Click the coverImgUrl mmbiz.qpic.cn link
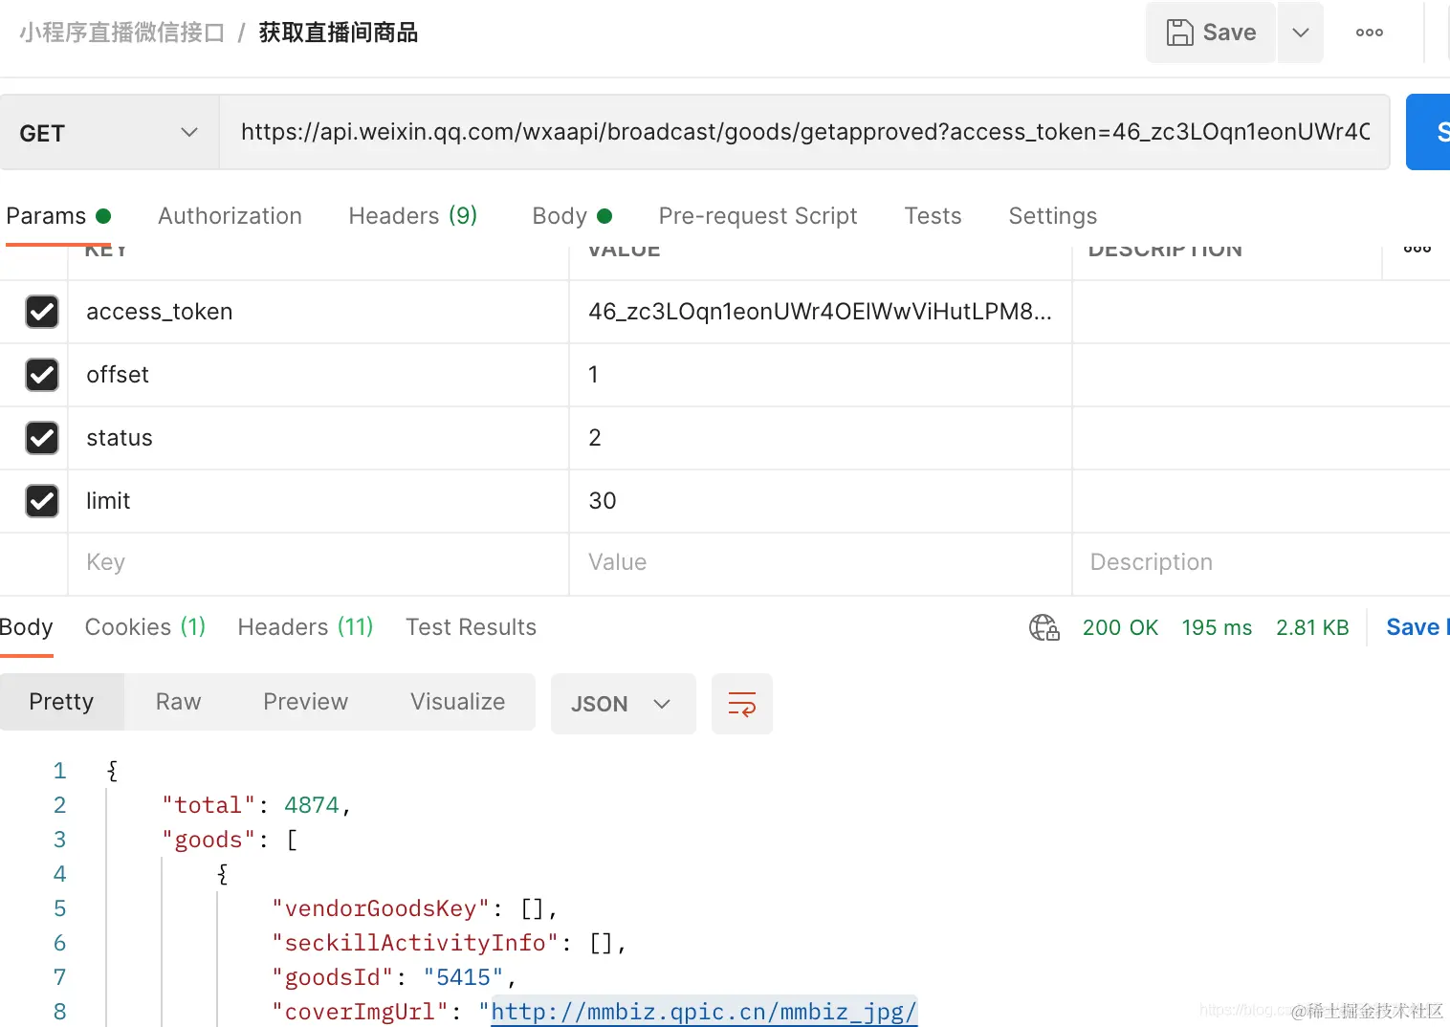 coord(704,1012)
